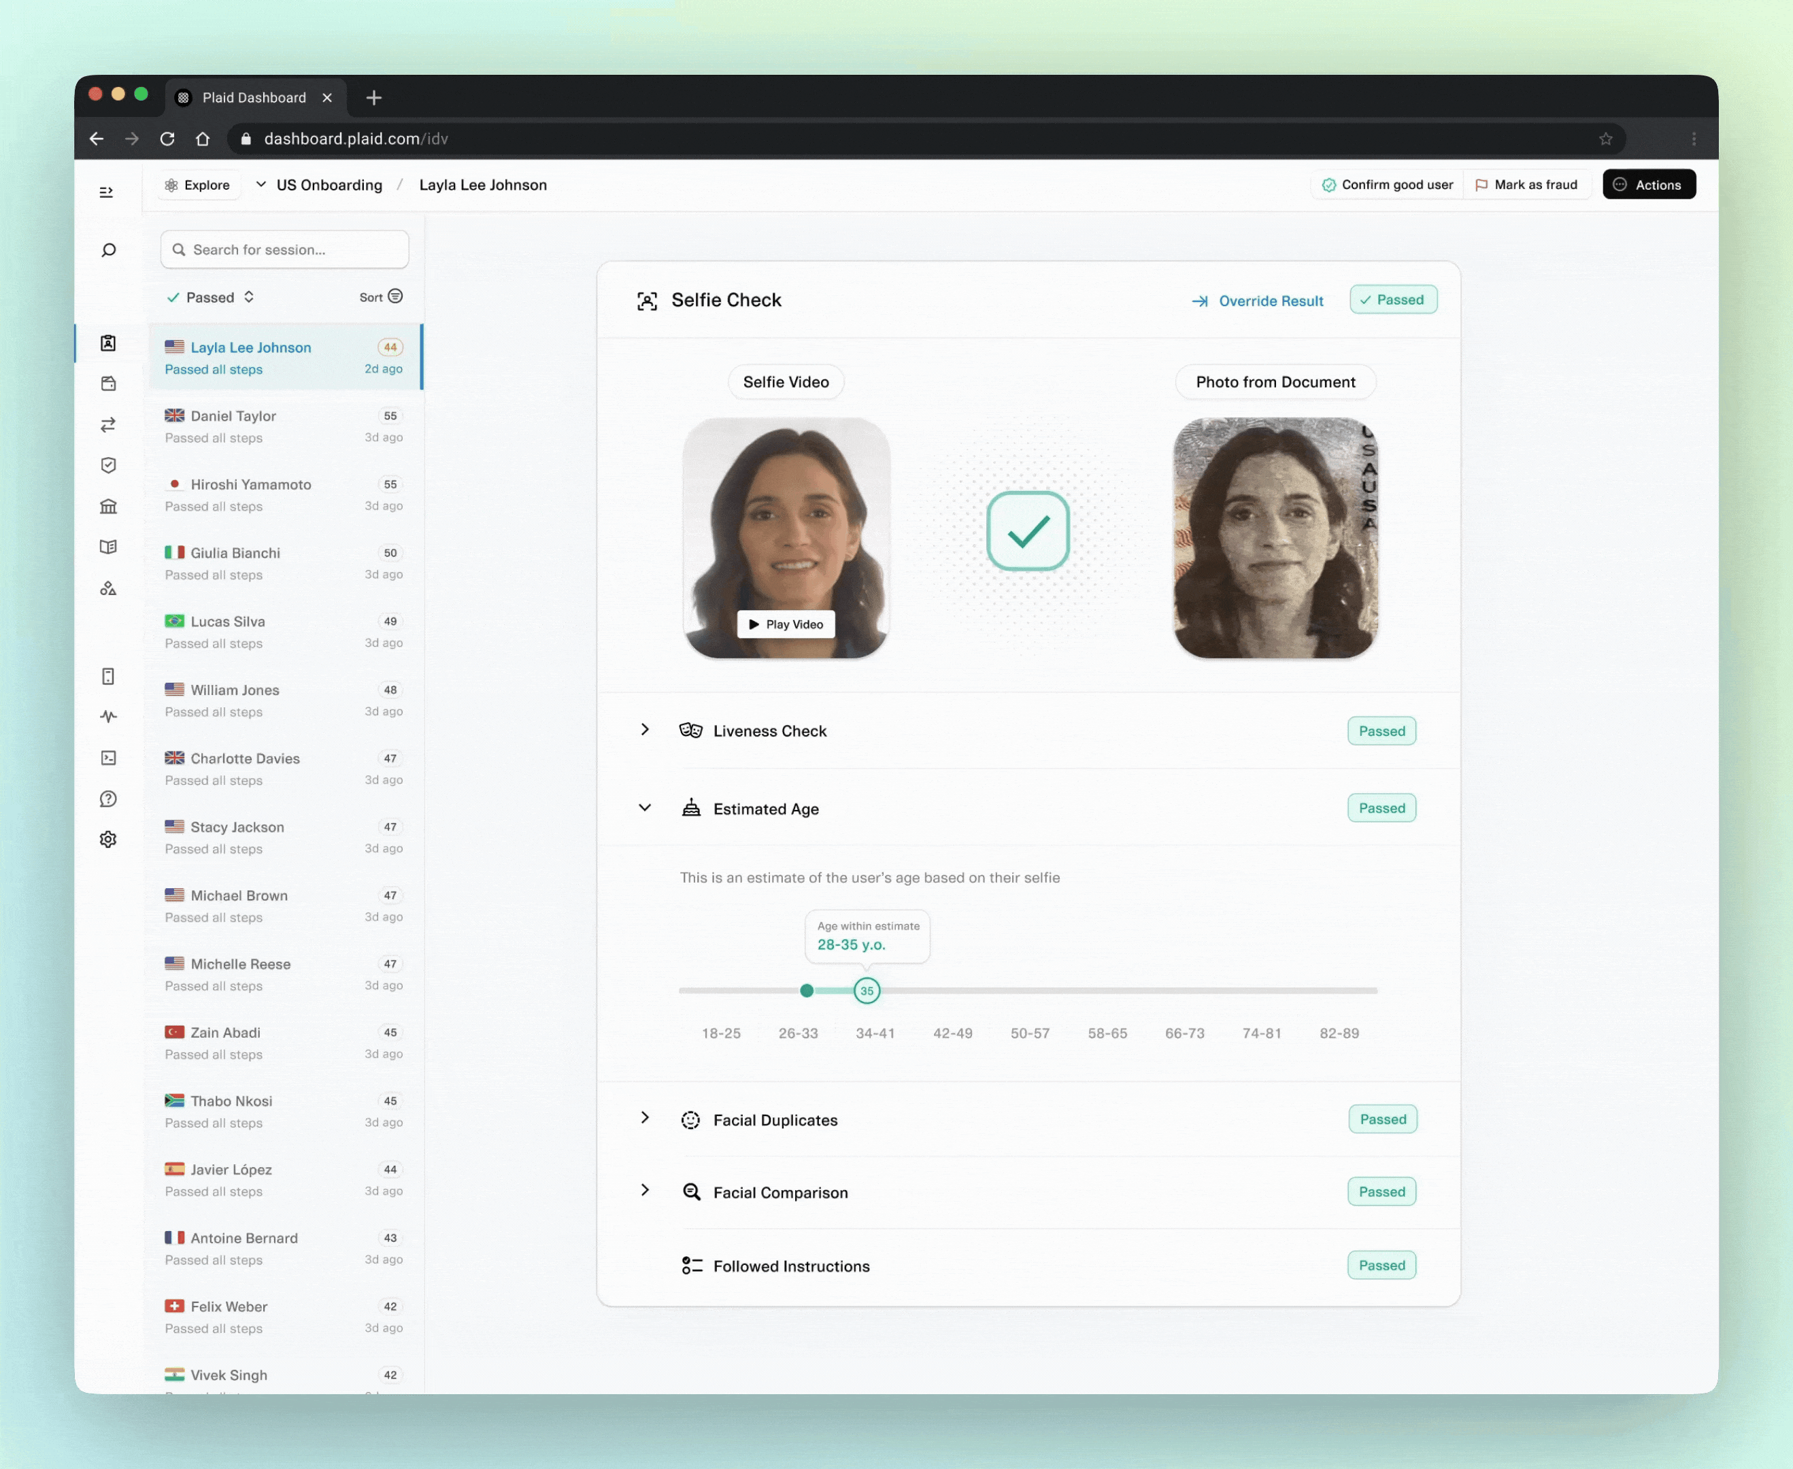Open the Passed status filter dropdown

211,297
